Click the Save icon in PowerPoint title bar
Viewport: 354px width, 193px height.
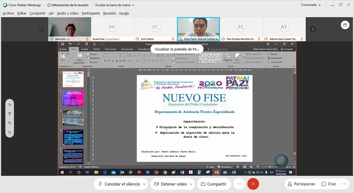(63, 44)
